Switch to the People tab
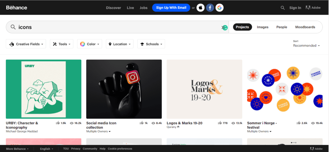 point(282,27)
